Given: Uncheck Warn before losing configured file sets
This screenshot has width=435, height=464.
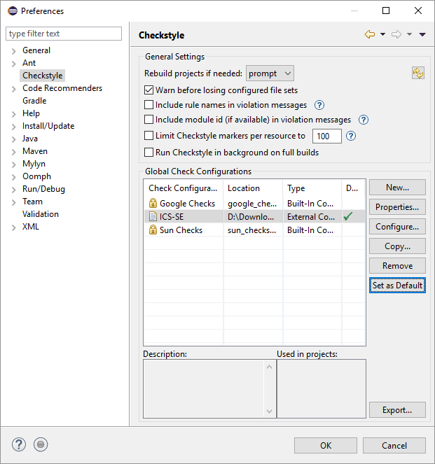Looking at the screenshot, I should click(149, 90).
